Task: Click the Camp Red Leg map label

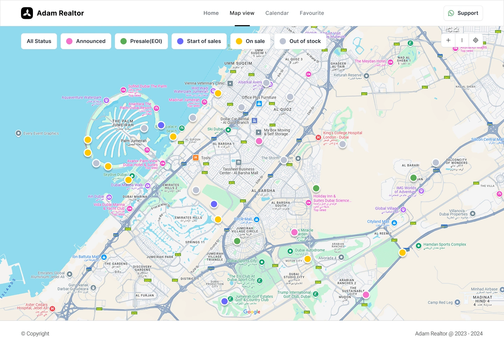Action: [440, 303]
